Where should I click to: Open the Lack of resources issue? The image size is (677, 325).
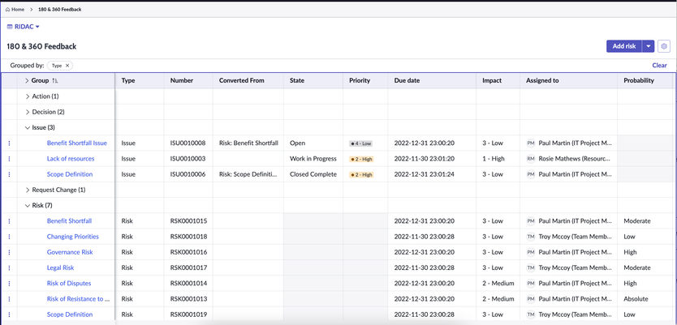click(71, 159)
